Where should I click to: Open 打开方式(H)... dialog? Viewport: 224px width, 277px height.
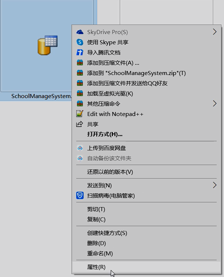pyautogui.click(x=146, y=134)
